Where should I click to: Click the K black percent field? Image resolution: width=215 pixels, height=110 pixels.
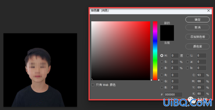(201, 94)
